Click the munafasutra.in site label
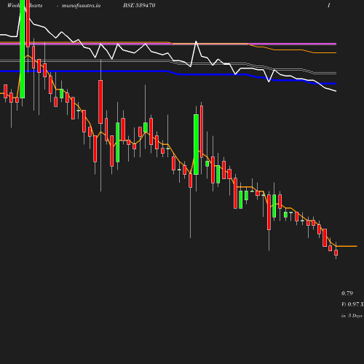364x364 pixels. [81, 5]
